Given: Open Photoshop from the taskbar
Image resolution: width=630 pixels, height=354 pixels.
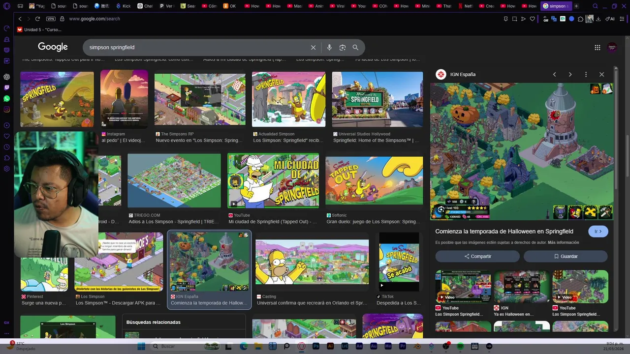Looking at the screenshot, I should 316,346.
